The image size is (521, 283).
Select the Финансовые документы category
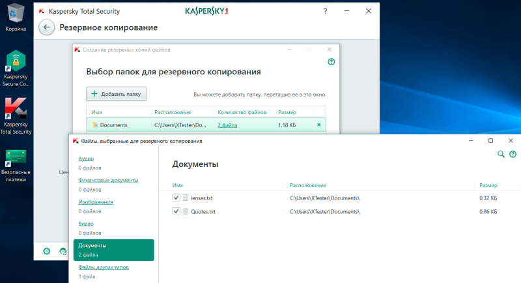(108, 180)
